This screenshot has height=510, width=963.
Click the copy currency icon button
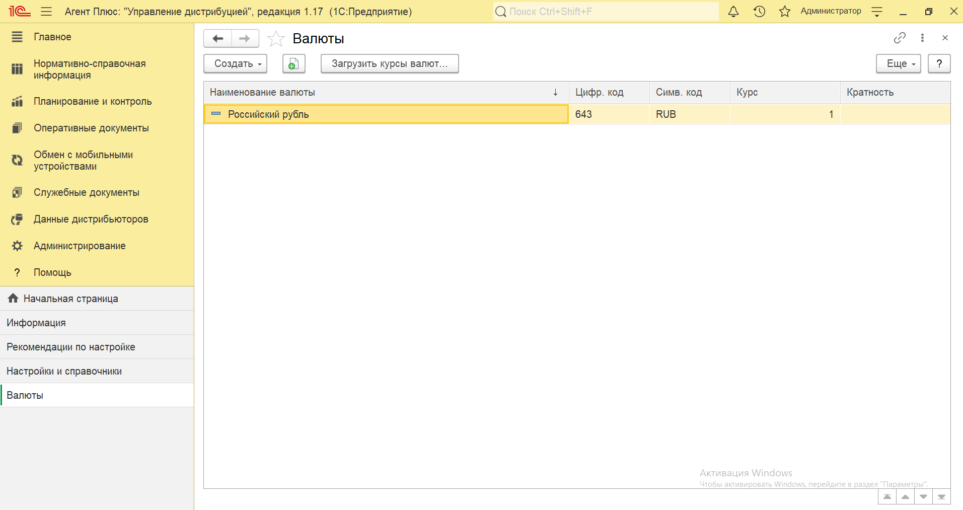point(293,64)
